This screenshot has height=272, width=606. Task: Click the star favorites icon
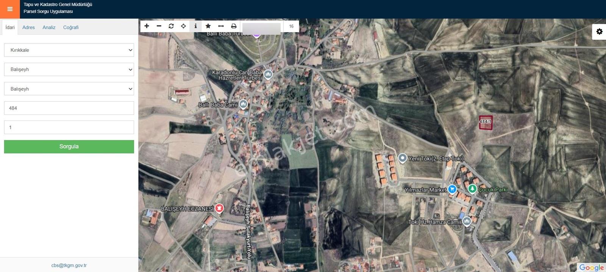tap(208, 26)
